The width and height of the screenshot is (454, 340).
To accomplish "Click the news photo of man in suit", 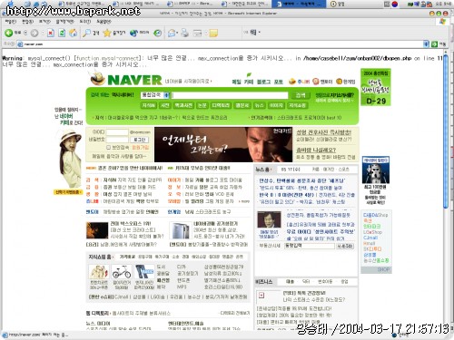I will 269,219.
